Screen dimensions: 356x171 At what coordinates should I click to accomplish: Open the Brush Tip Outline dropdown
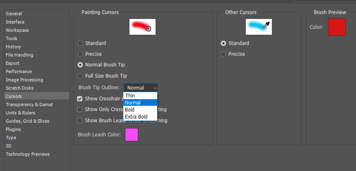click(141, 88)
